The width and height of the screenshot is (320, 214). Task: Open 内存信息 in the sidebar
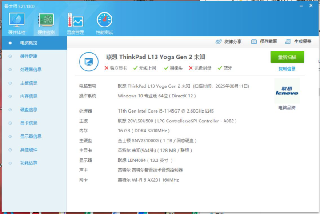[34, 96]
